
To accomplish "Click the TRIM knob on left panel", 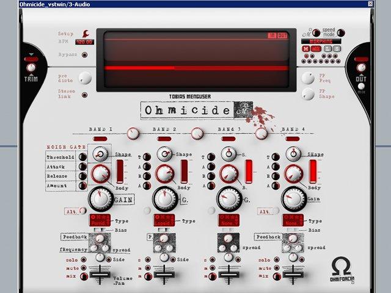I will pyautogui.click(x=31, y=68).
